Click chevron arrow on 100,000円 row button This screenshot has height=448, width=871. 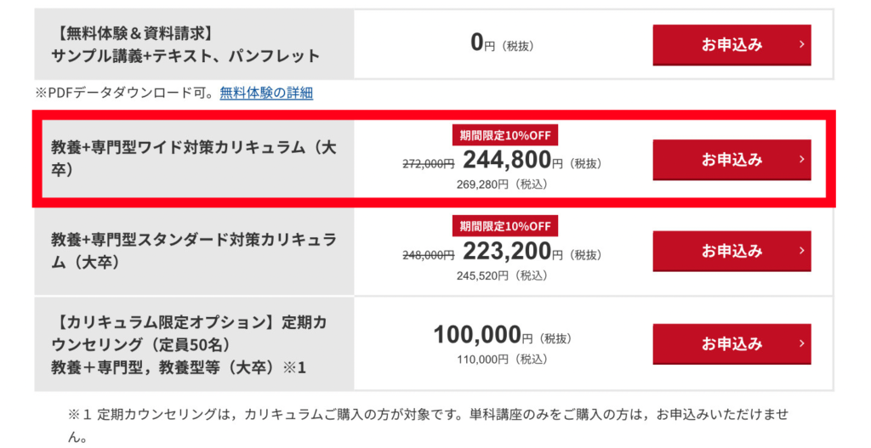click(x=801, y=343)
